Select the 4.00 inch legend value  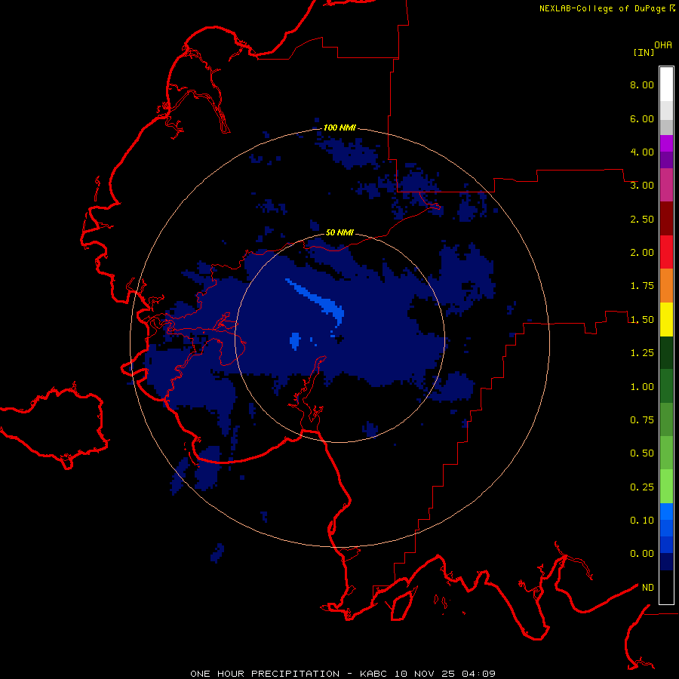[x=642, y=152]
